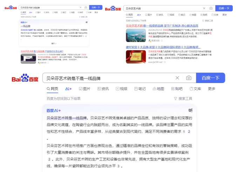Open citation 2 right after citation 1 in bottom answer
Viewport: 238px width, 172px height.
point(189,132)
